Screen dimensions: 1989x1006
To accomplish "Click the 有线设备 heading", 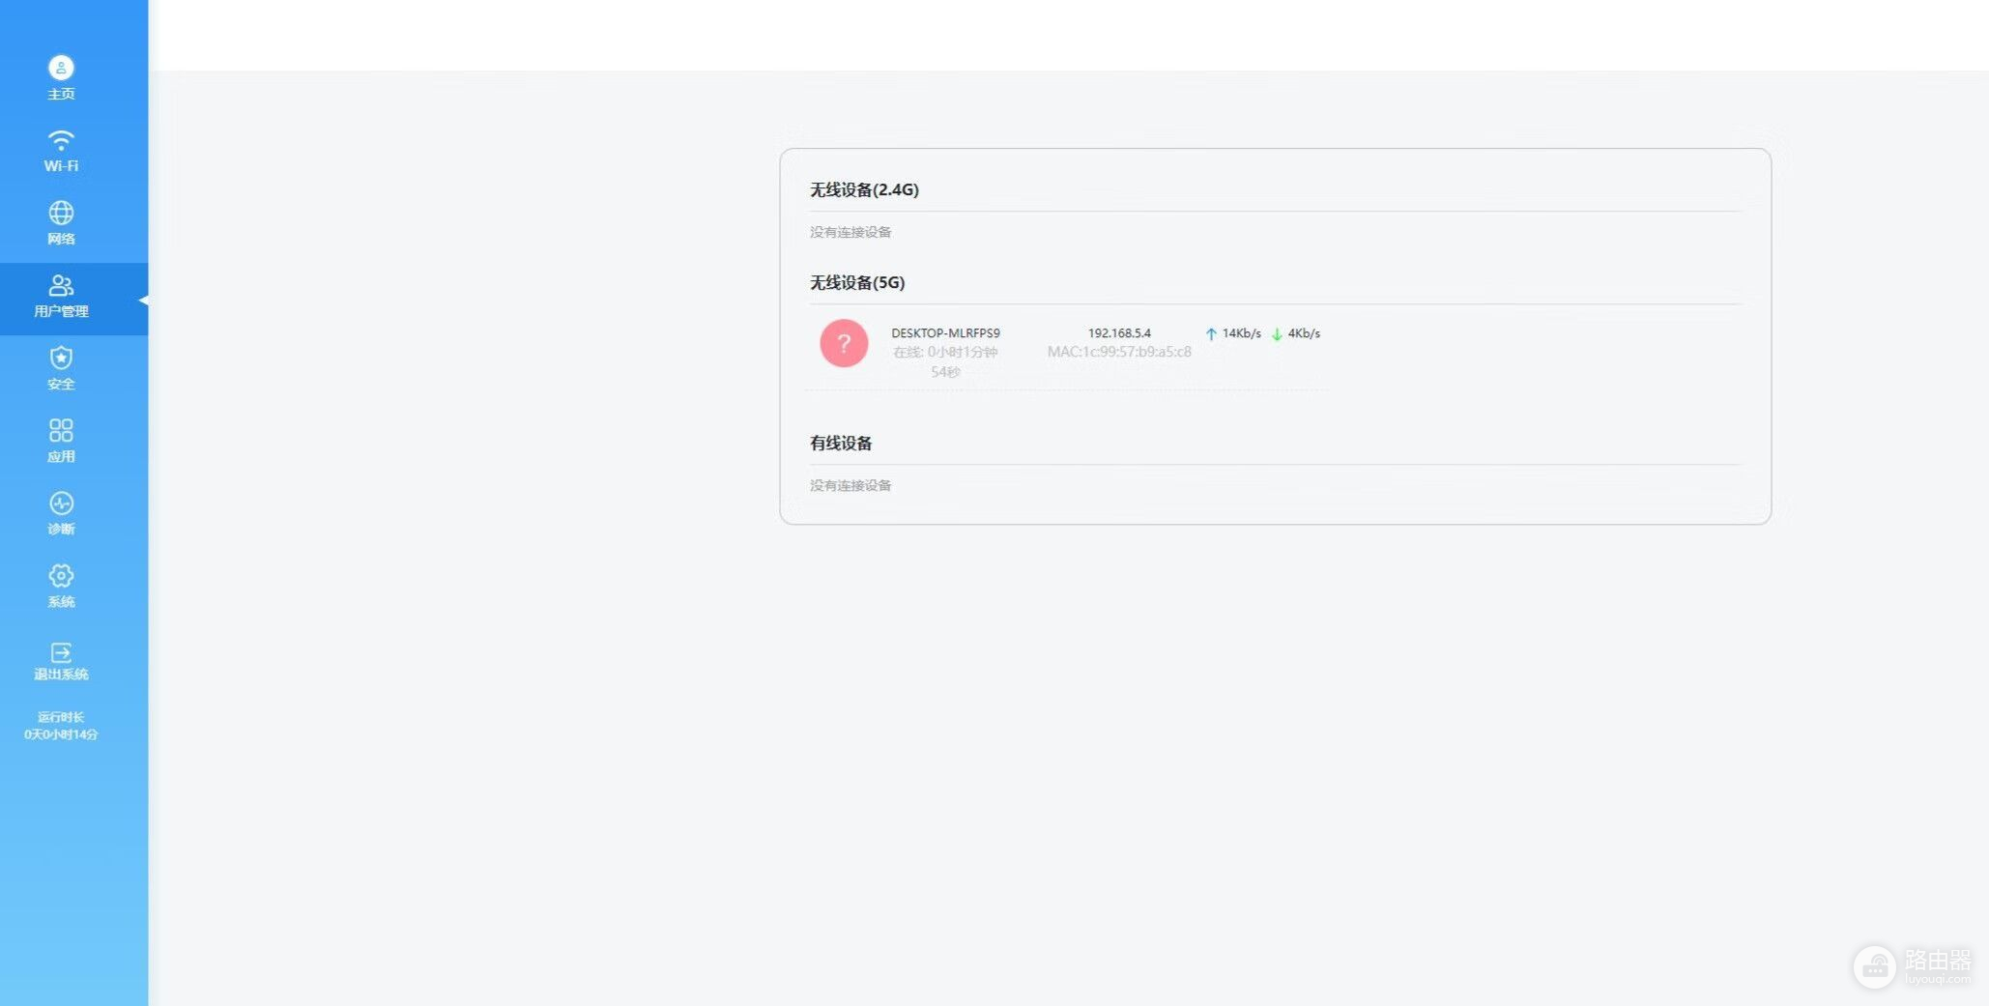I will [x=841, y=443].
